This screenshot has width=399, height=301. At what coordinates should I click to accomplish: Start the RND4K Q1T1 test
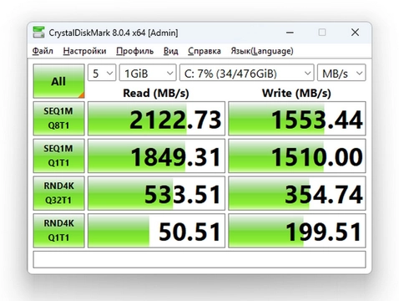pos(58,231)
